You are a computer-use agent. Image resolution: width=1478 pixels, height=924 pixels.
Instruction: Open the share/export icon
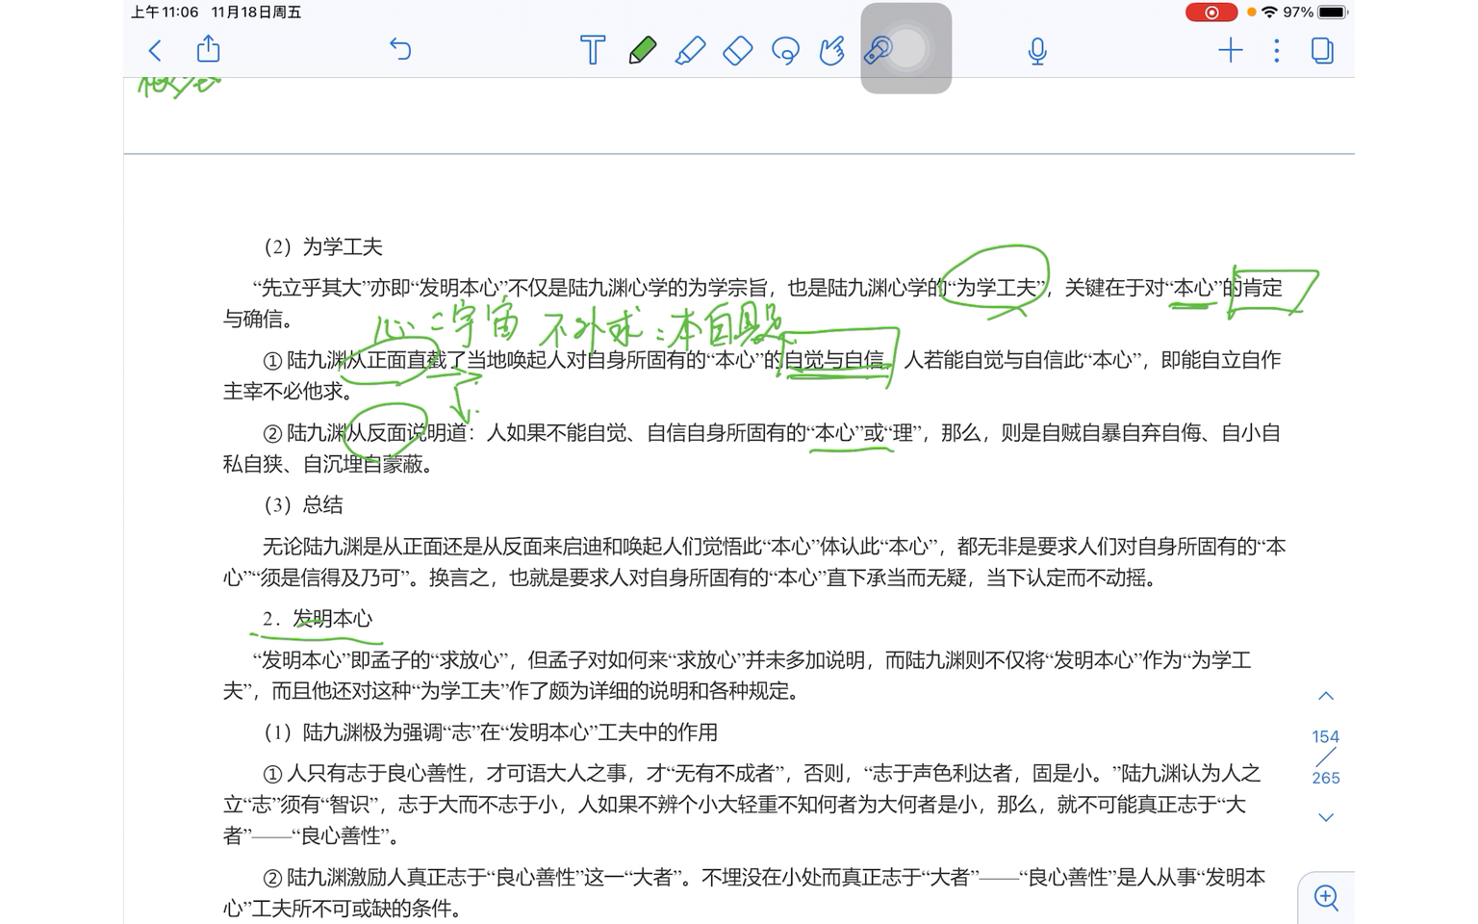click(x=208, y=49)
